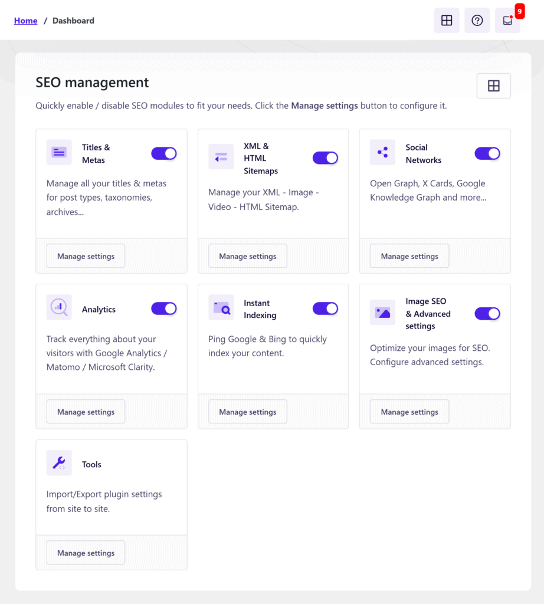Viewport: 544px width, 604px height.
Task: Click the Analytics magnifier chart icon
Action: coord(58,307)
